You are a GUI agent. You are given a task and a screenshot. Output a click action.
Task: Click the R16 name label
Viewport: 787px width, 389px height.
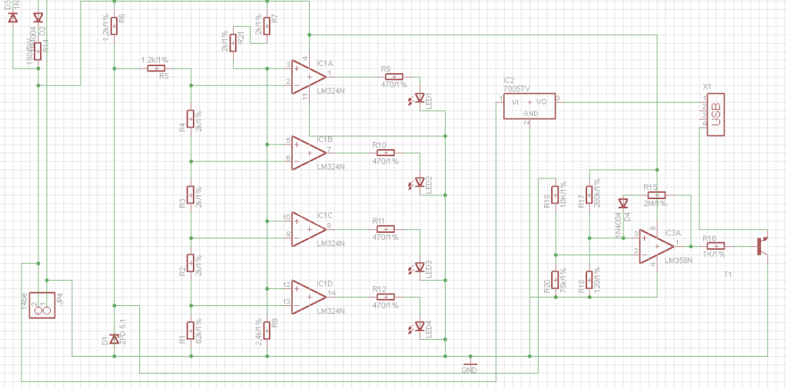coord(709,238)
